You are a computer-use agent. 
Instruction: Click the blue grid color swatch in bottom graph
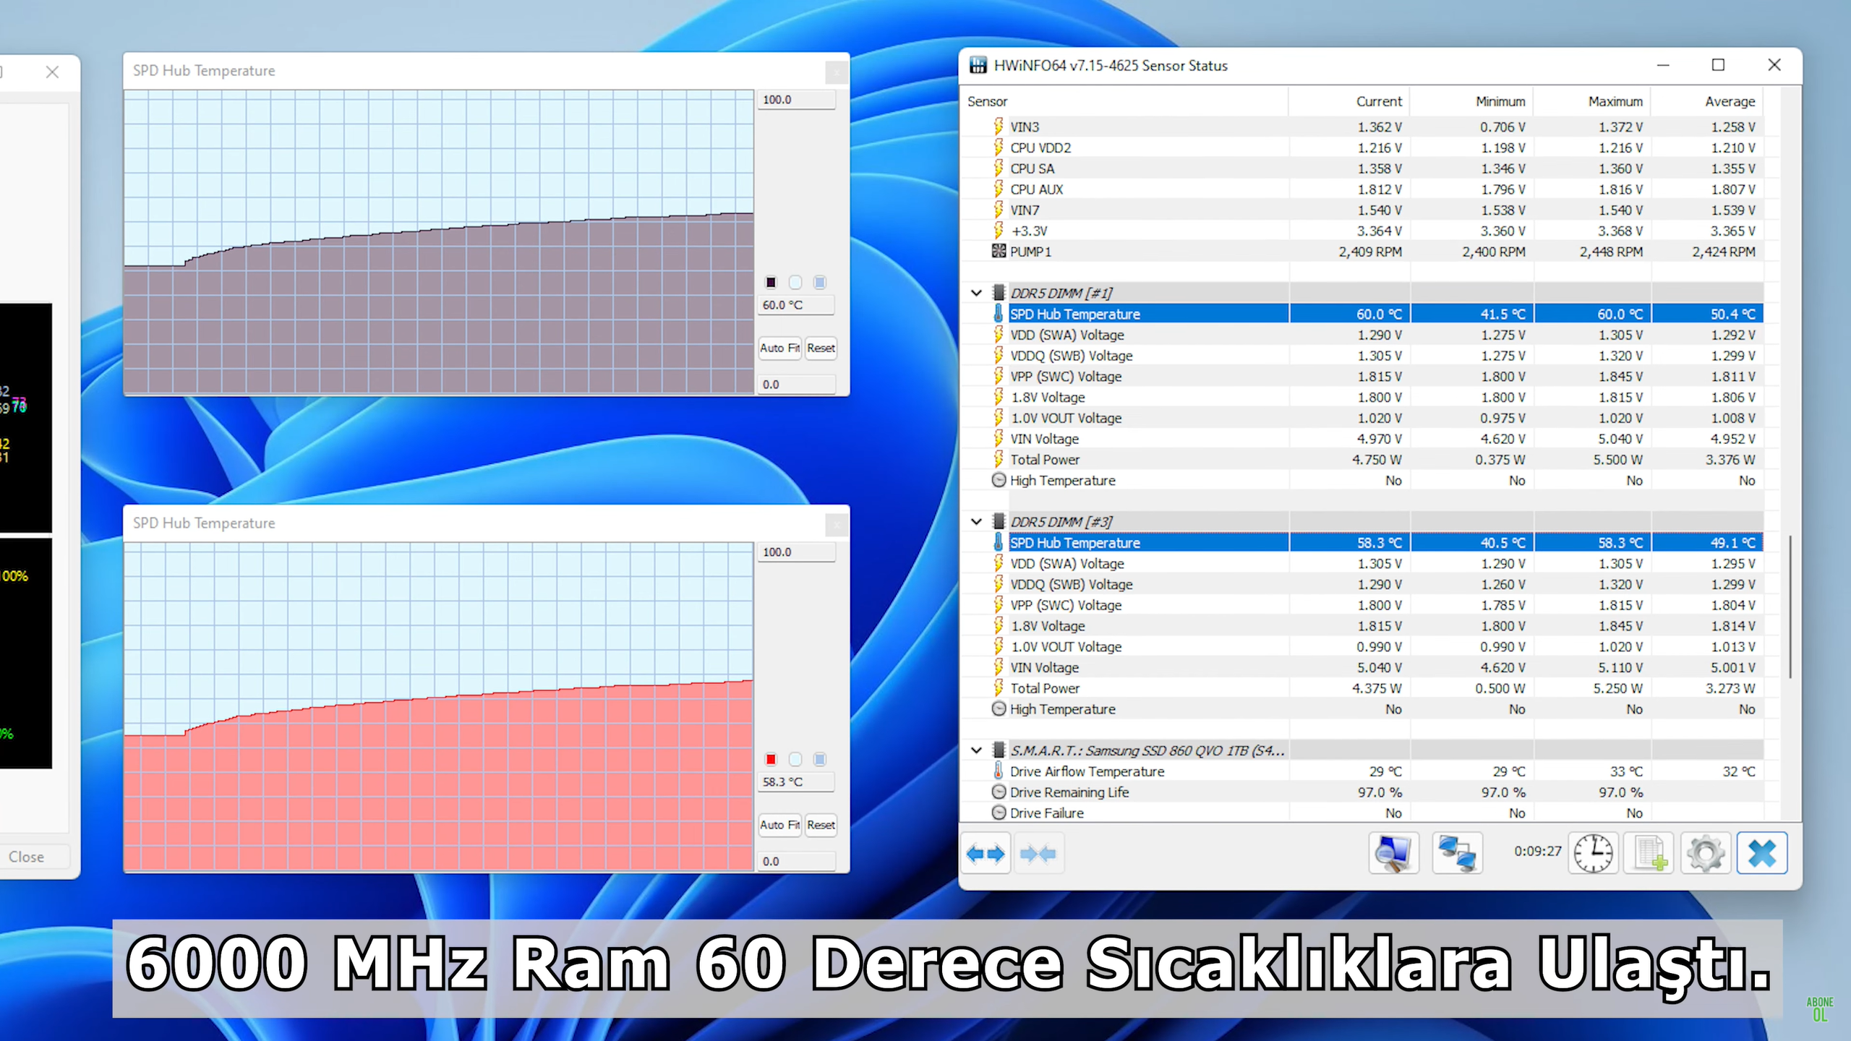[819, 759]
